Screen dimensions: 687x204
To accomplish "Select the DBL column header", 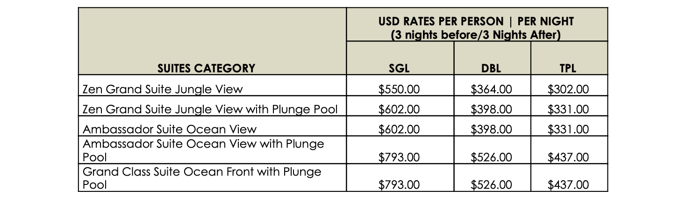I will [x=491, y=68].
